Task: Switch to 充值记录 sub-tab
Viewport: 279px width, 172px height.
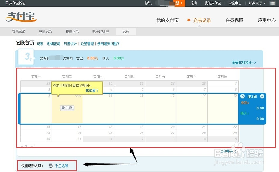Action: coord(45,32)
